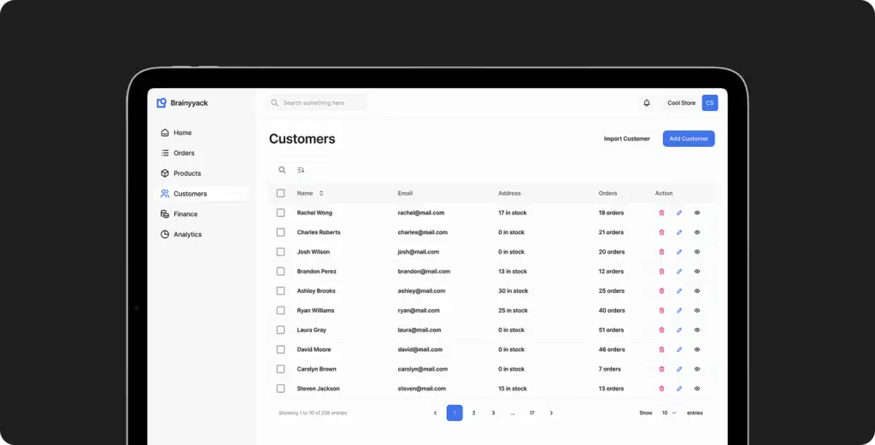Image resolution: width=875 pixels, height=445 pixels.
Task: Check the David Moore row checkbox
Action: (280, 349)
